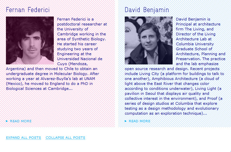This screenshot has height=152, width=231.
Task: Open Read More link for David Benjamin
Action: [x=140, y=121]
